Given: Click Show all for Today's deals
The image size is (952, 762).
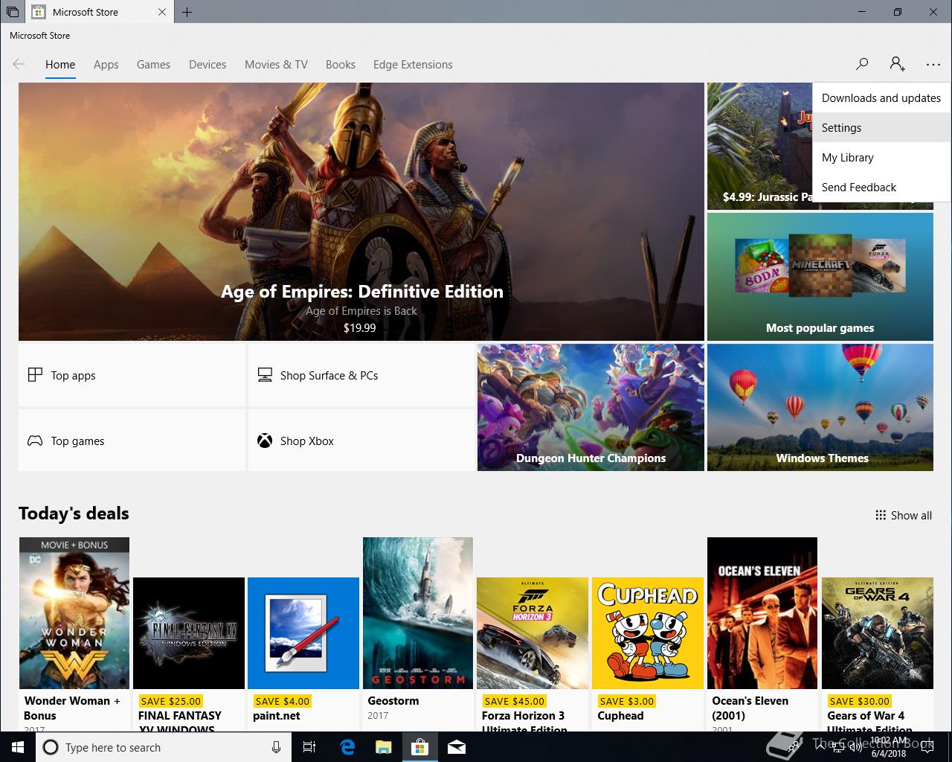Looking at the screenshot, I should tap(904, 515).
